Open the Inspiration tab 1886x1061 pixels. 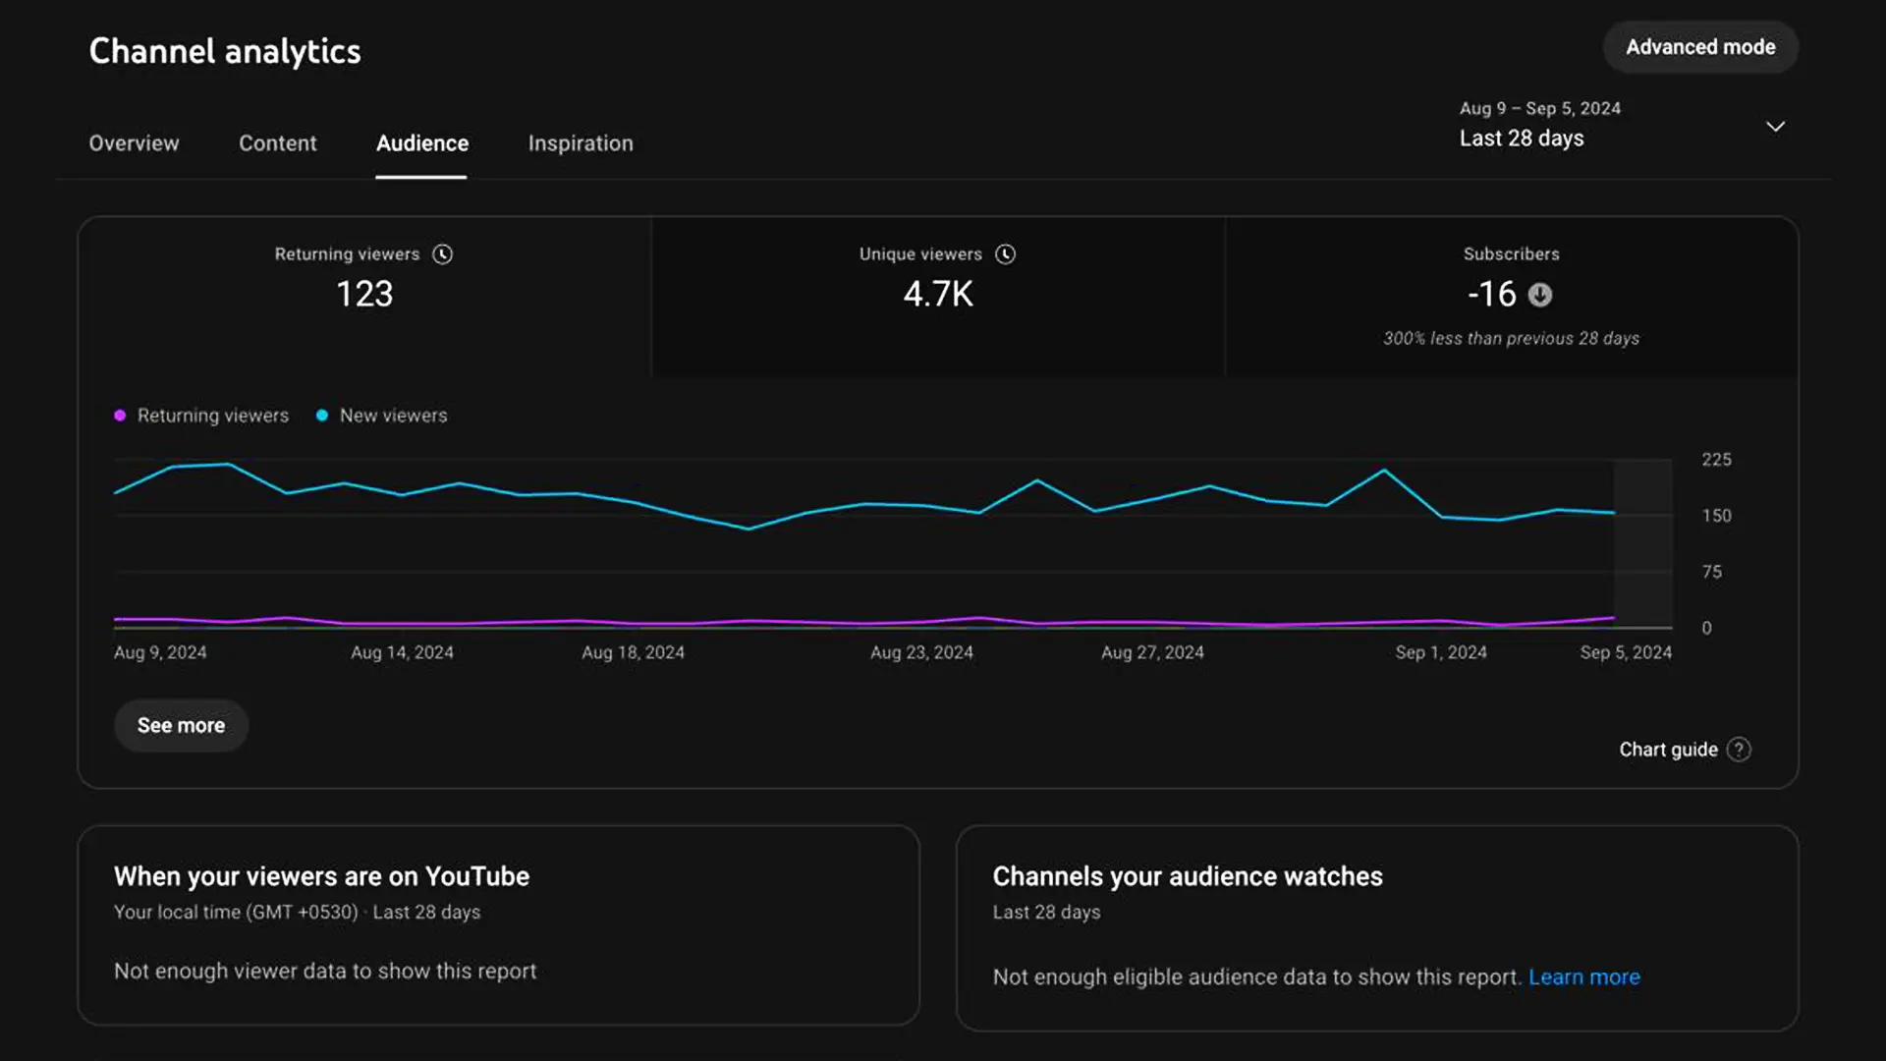tap(581, 143)
